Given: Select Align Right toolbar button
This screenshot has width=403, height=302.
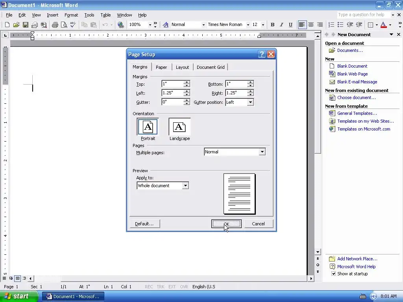Looking at the screenshot, I should coord(320,25).
